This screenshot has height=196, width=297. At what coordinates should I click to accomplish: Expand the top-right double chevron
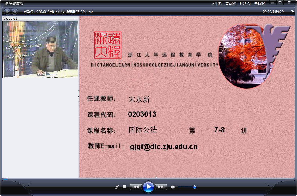coord(292,12)
